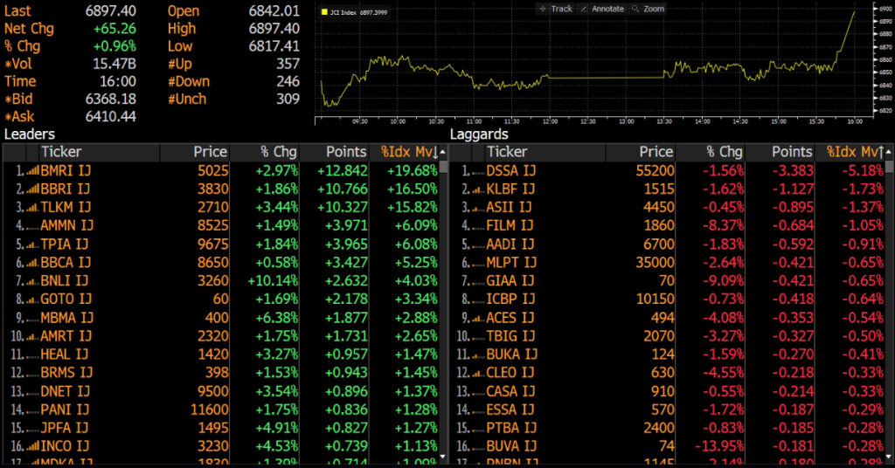The image size is (895, 468).
Task: Click the volume bars icon beside BBCA IJ
Action: (x=32, y=262)
